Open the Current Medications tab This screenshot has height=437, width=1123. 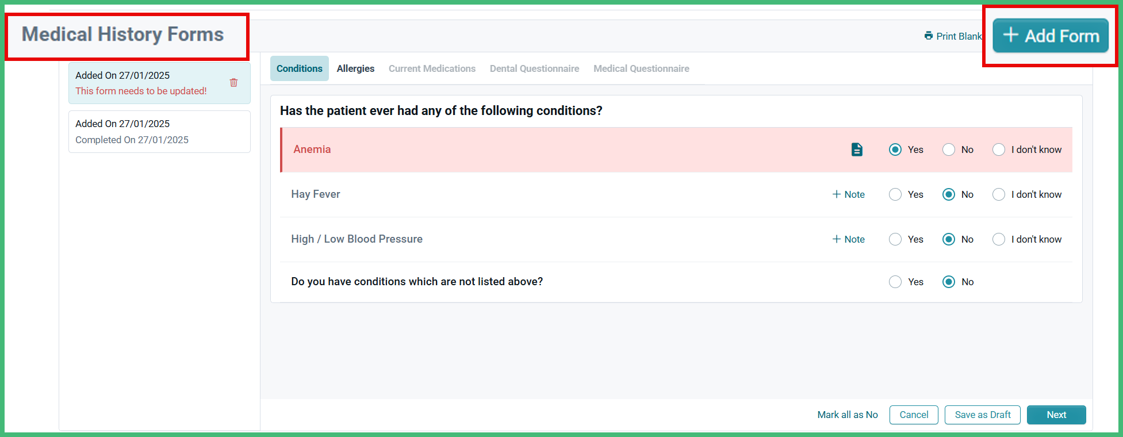coord(432,68)
